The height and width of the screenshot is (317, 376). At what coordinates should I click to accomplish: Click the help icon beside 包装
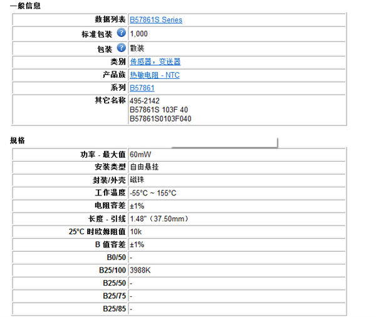(x=122, y=48)
